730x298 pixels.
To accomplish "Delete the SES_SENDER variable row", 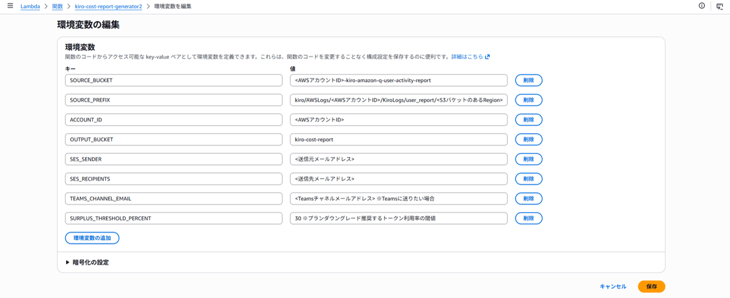I will (529, 159).
